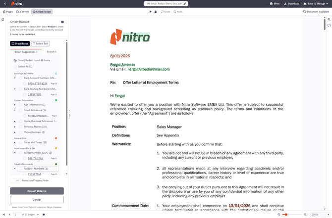Open the Save to Storage dropdown
The image size is (332, 218).
316,3
